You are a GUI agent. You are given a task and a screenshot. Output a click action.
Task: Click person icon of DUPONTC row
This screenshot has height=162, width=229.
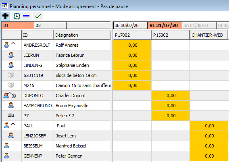pyautogui.click(x=6, y=96)
